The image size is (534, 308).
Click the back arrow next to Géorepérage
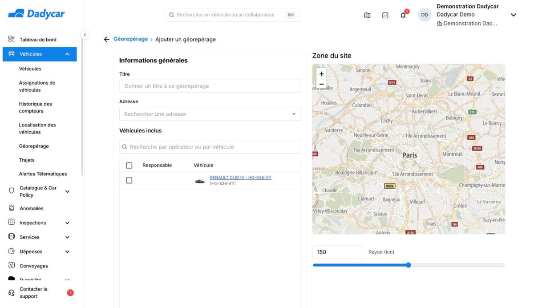tap(106, 39)
